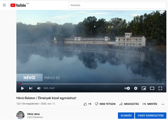Viewport: 168px width, 121px height.
Task: Enable theater mode view
Action: [x=152, y=88]
